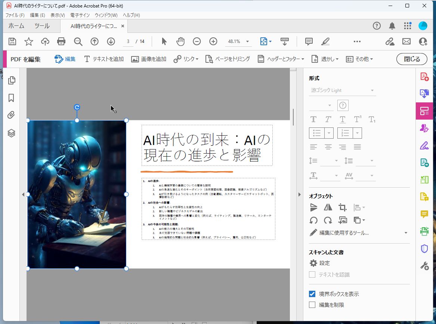
Task: Upload the file to cloud storage
Action: 45,42
